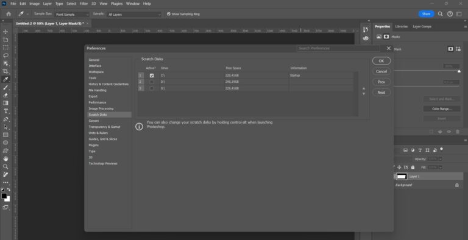Select the Zoom tool
Screen dimensions: 468x240
[x=5, y=166]
